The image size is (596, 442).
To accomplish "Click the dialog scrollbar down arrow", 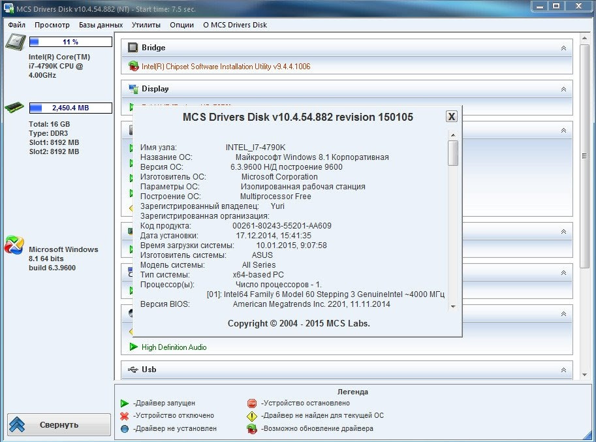I will click(x=453, y=306).
